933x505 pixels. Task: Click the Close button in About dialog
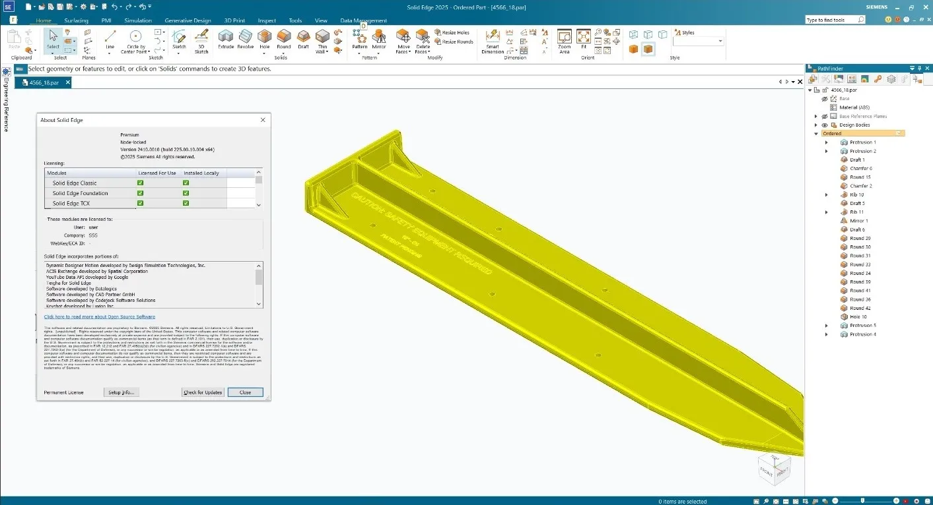click(x=245, y=392)
